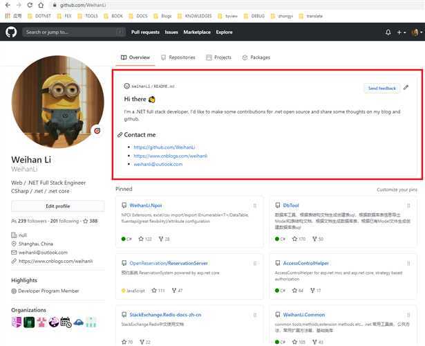Image resolution: width=425 pixels, height=346 pixels.
Task: Open Issues in the header
Action: (171, 32)
